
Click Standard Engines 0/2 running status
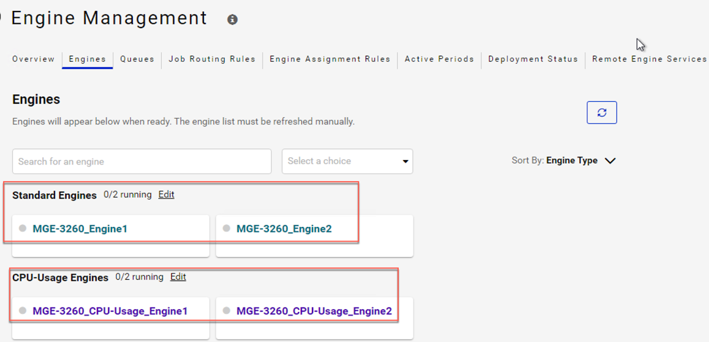click(128, 195)
